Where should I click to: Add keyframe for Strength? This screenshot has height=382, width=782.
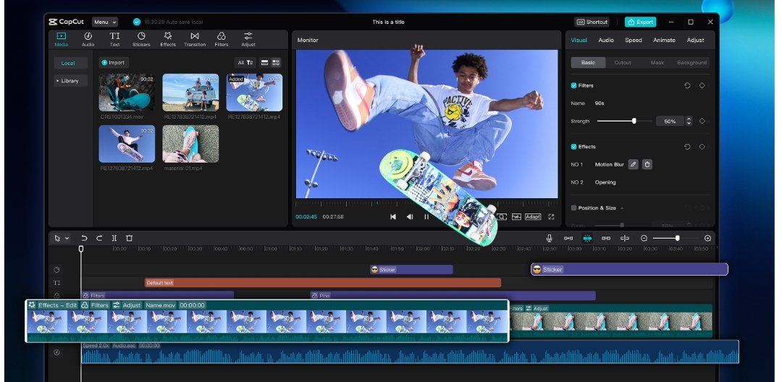pyautogui.click(x=702, y=121)
